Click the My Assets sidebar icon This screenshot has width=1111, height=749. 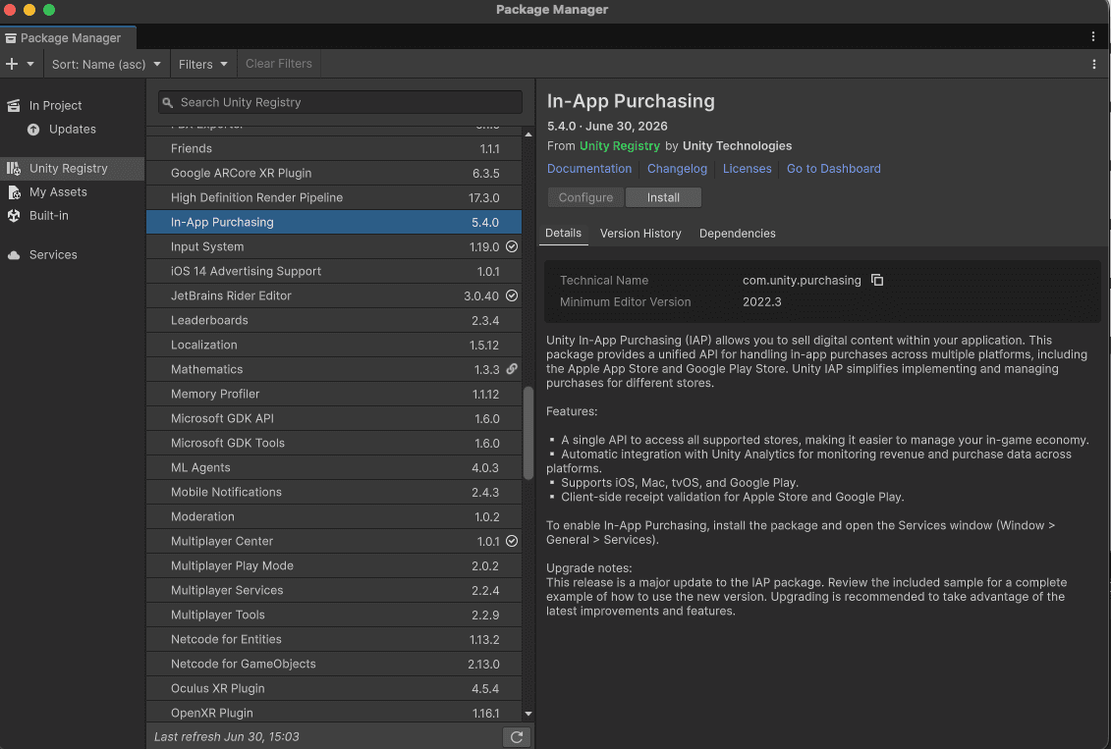pyautogui.click(x=14, y=191)
